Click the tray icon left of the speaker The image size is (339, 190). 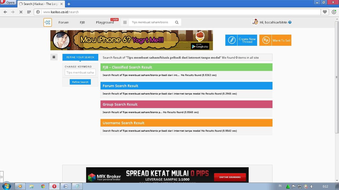(306, 186)
